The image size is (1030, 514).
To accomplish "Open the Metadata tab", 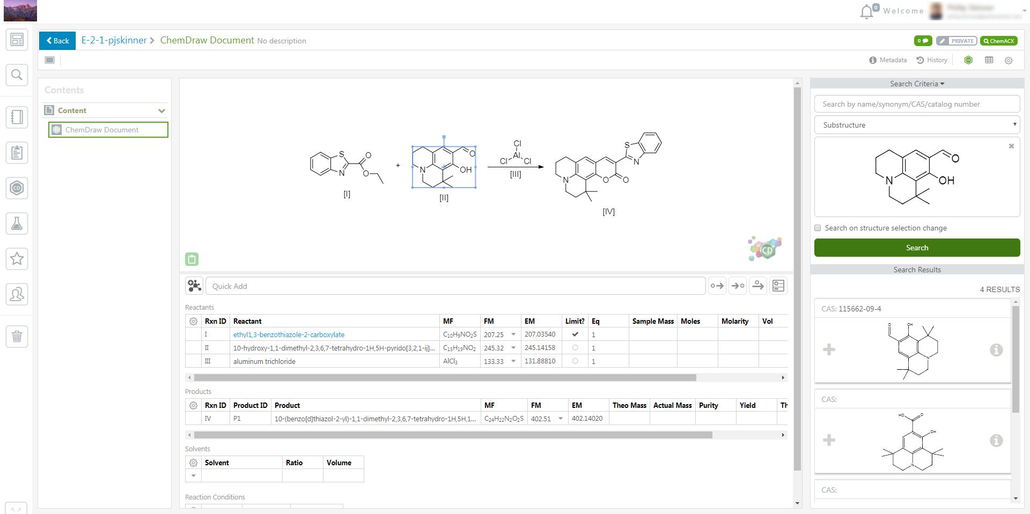I will [888, 60].
